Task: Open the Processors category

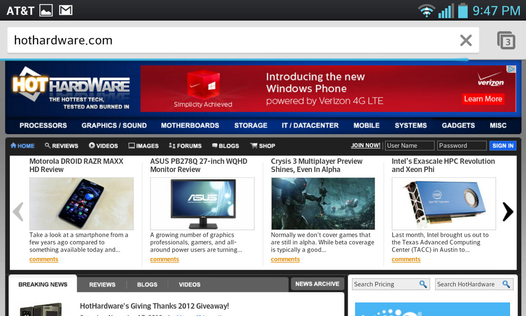Action: (x=43, y=125)
